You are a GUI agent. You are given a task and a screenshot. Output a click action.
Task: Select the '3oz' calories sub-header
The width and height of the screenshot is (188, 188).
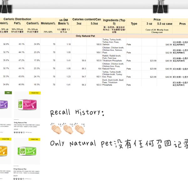click(x=79, y=23)
